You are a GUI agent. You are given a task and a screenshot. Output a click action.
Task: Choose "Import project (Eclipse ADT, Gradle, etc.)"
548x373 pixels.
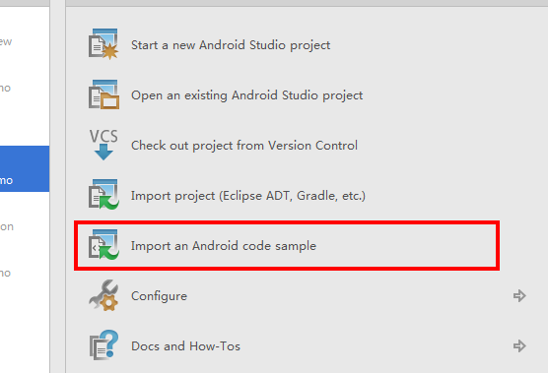248,196
